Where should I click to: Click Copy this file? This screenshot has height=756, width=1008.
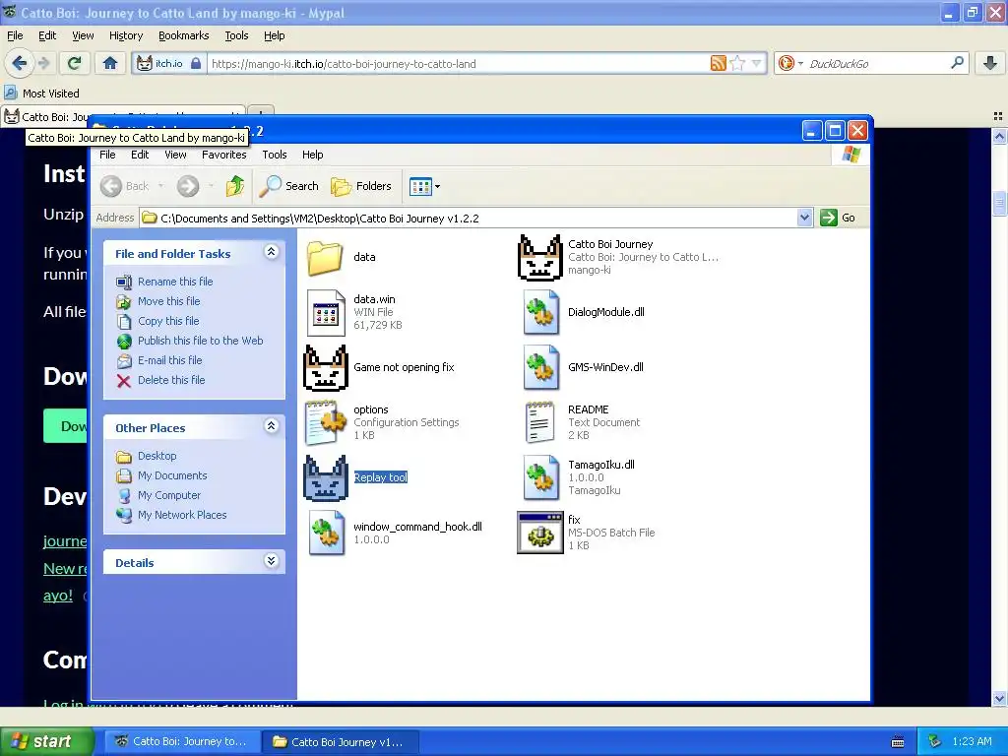(168, 321)
